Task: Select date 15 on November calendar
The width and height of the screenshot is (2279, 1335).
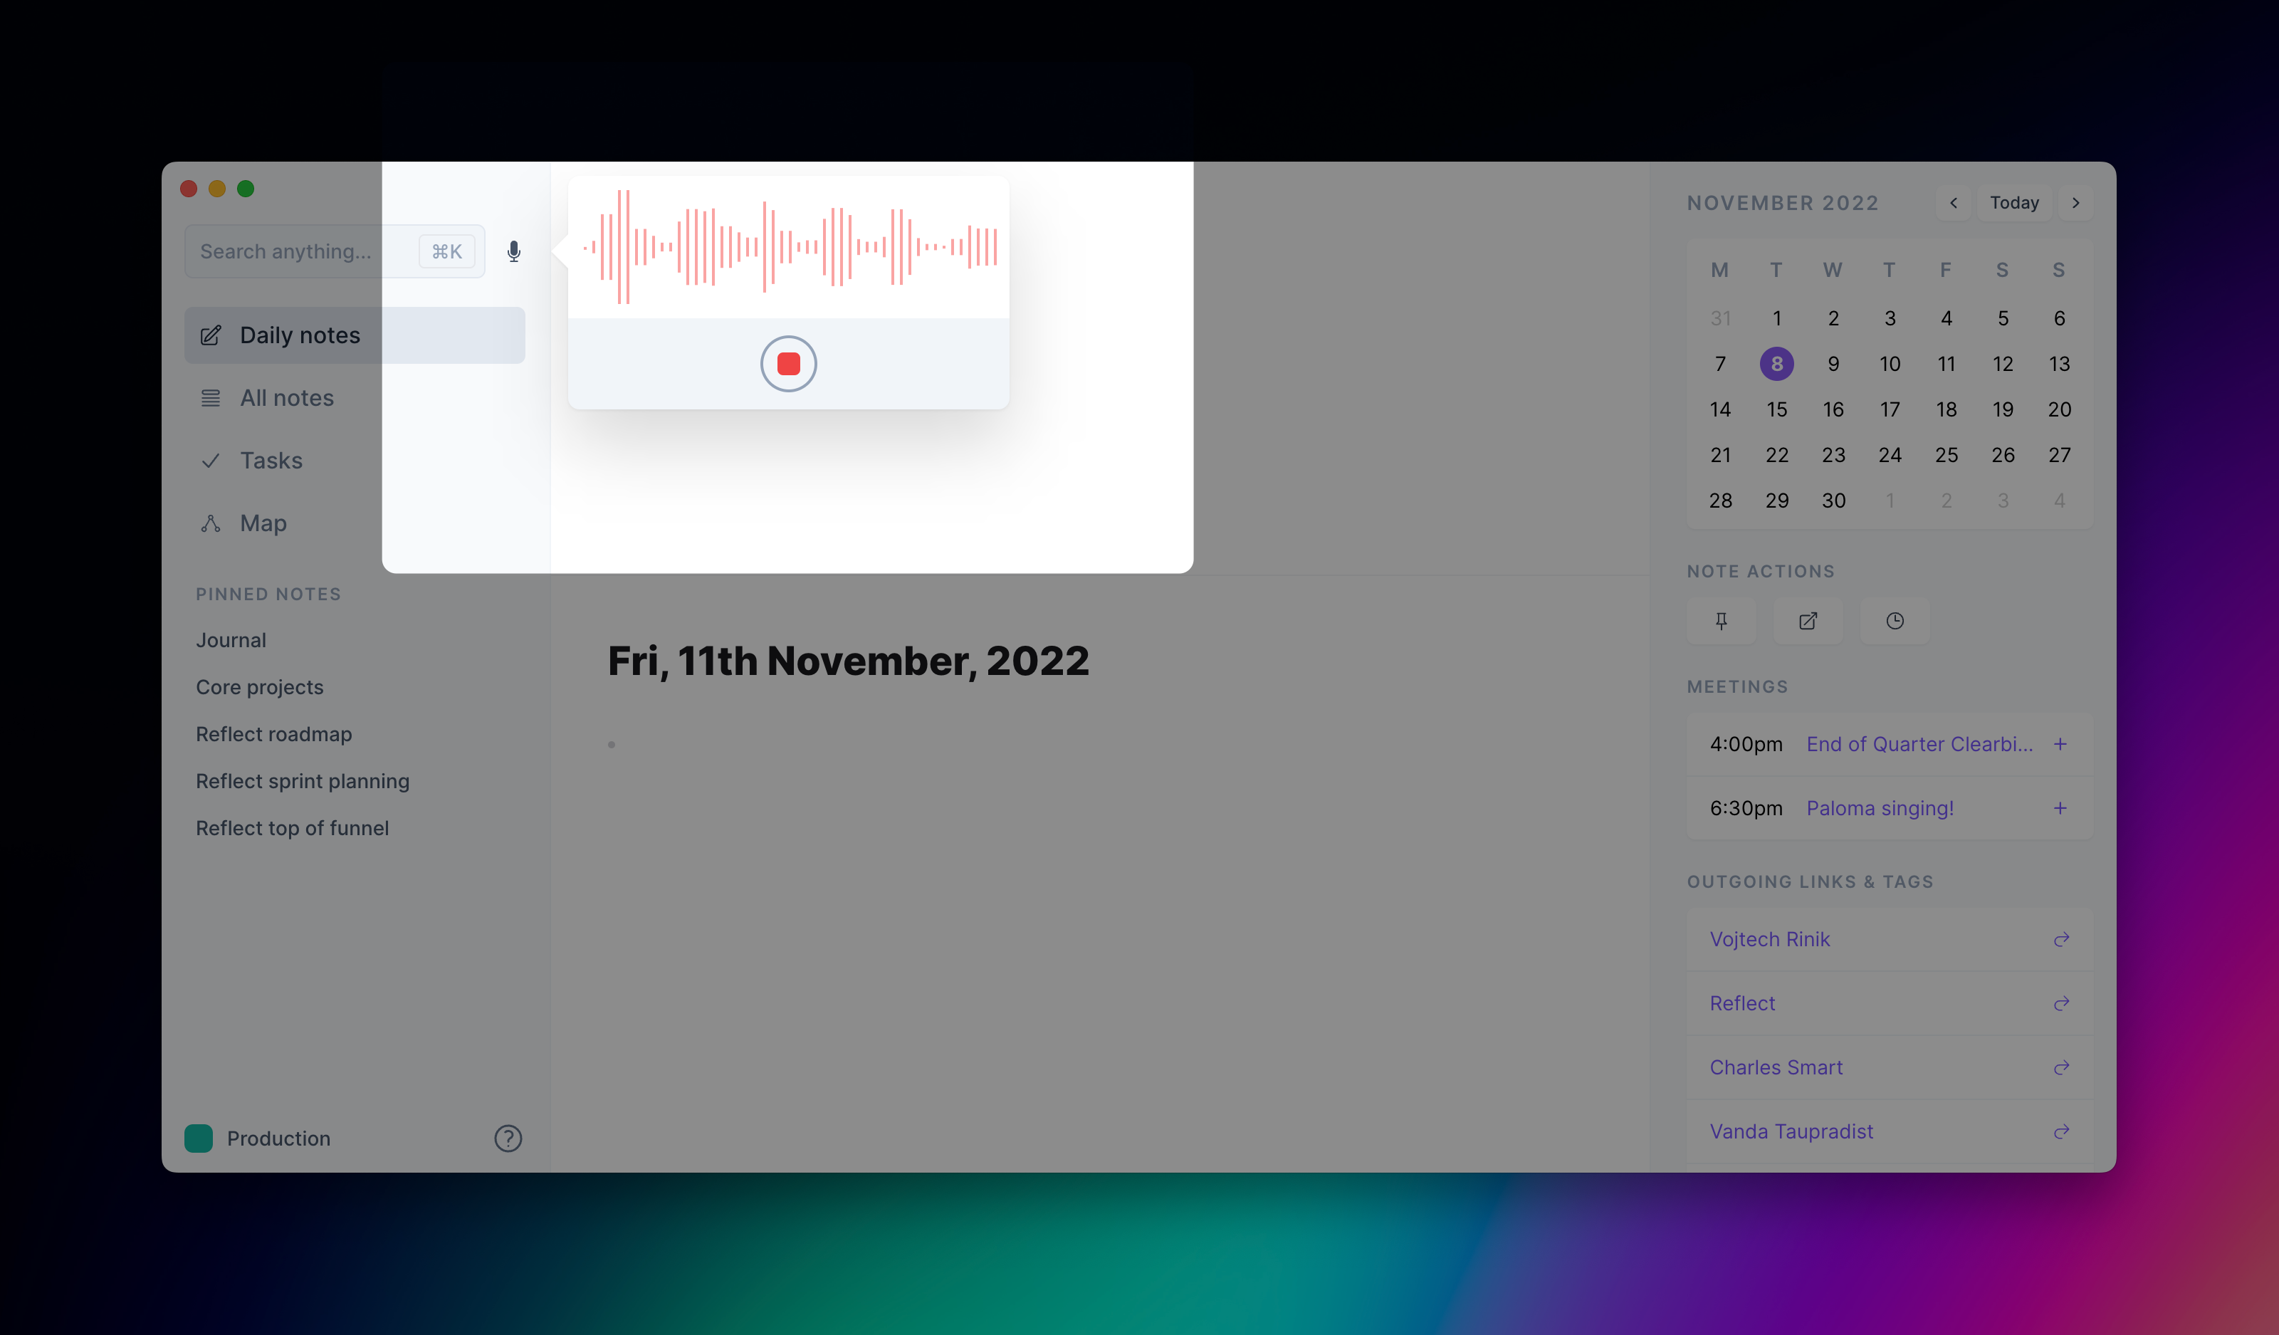Action: 1775,409
